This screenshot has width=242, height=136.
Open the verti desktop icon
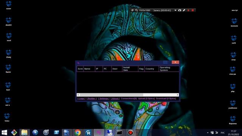tap(234, 40)
